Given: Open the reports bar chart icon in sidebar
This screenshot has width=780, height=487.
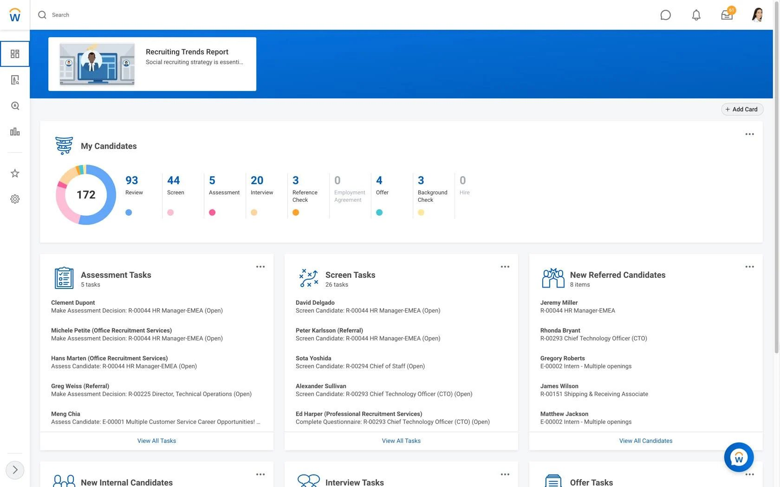Looking at the screenshot, I should [x=15, y=132].
